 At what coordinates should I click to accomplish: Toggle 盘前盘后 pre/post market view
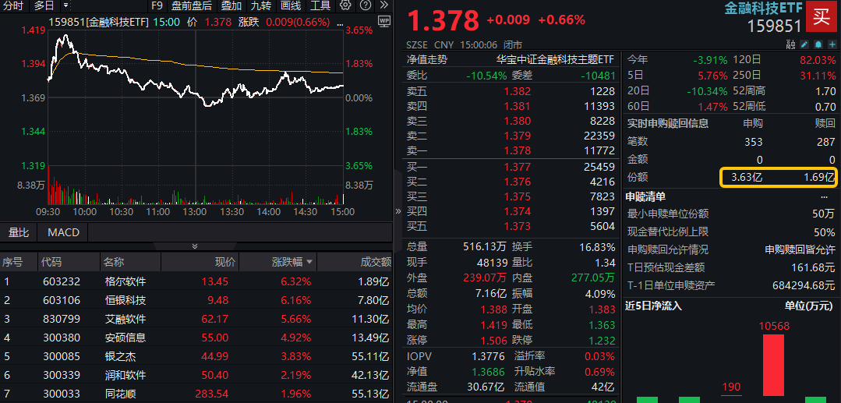tap(192, 6)
